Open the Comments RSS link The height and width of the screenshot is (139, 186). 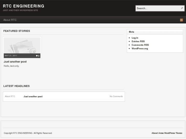[140, 45]
